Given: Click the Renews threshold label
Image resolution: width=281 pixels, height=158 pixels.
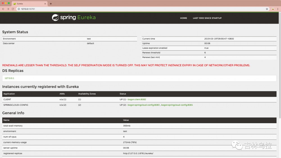Looking at the screenshot, I should click(x=151, y=53).
